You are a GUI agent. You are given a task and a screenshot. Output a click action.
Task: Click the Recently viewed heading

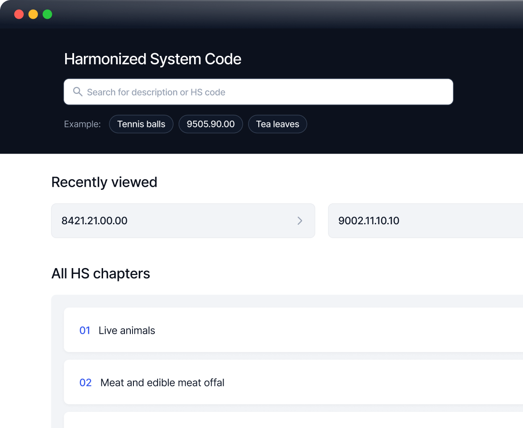click(104, 182)
